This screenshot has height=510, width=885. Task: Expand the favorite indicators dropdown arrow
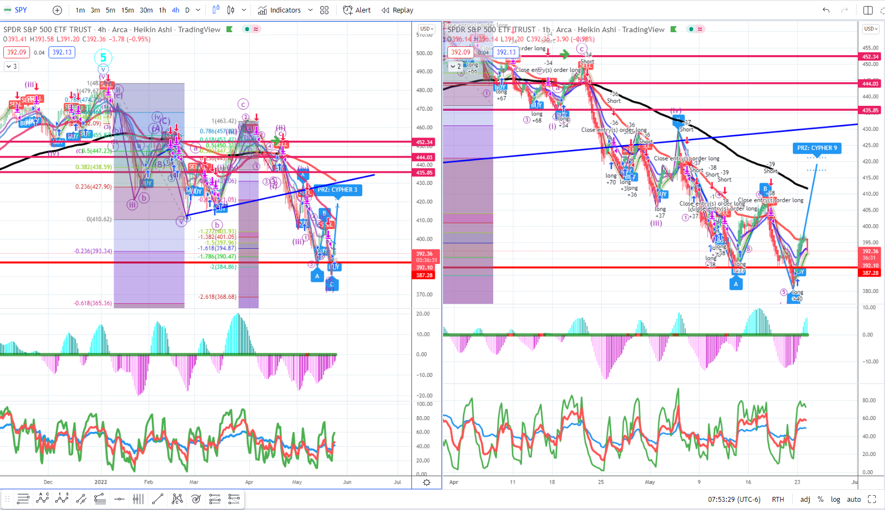[310, 10]
